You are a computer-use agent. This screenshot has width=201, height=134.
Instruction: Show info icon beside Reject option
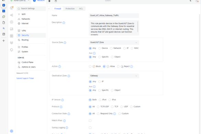[132, 67]
